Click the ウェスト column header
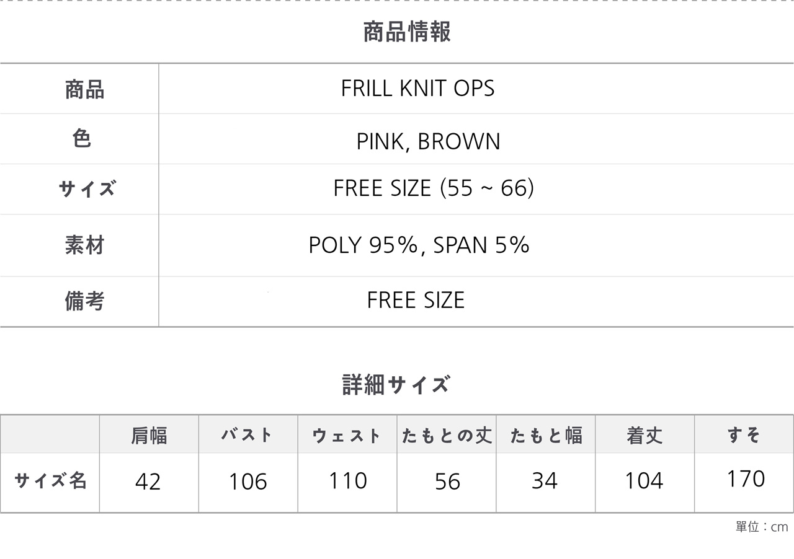794x559 pixels. (x=347, y=436)
